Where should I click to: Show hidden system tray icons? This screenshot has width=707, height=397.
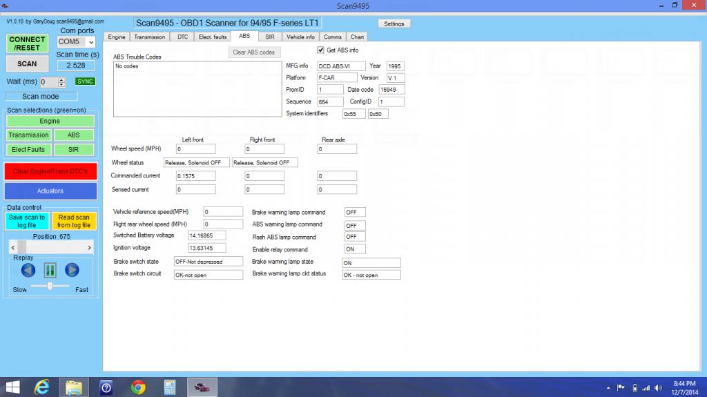(x=608, y=388)
